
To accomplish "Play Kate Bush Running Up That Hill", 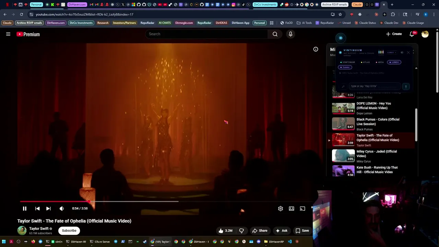I will tap(372, 171).
